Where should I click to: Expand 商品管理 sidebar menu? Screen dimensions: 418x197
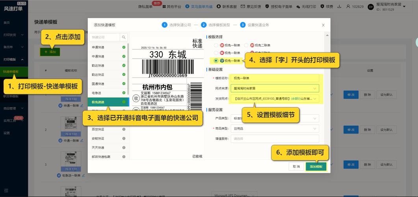(14, 108)
